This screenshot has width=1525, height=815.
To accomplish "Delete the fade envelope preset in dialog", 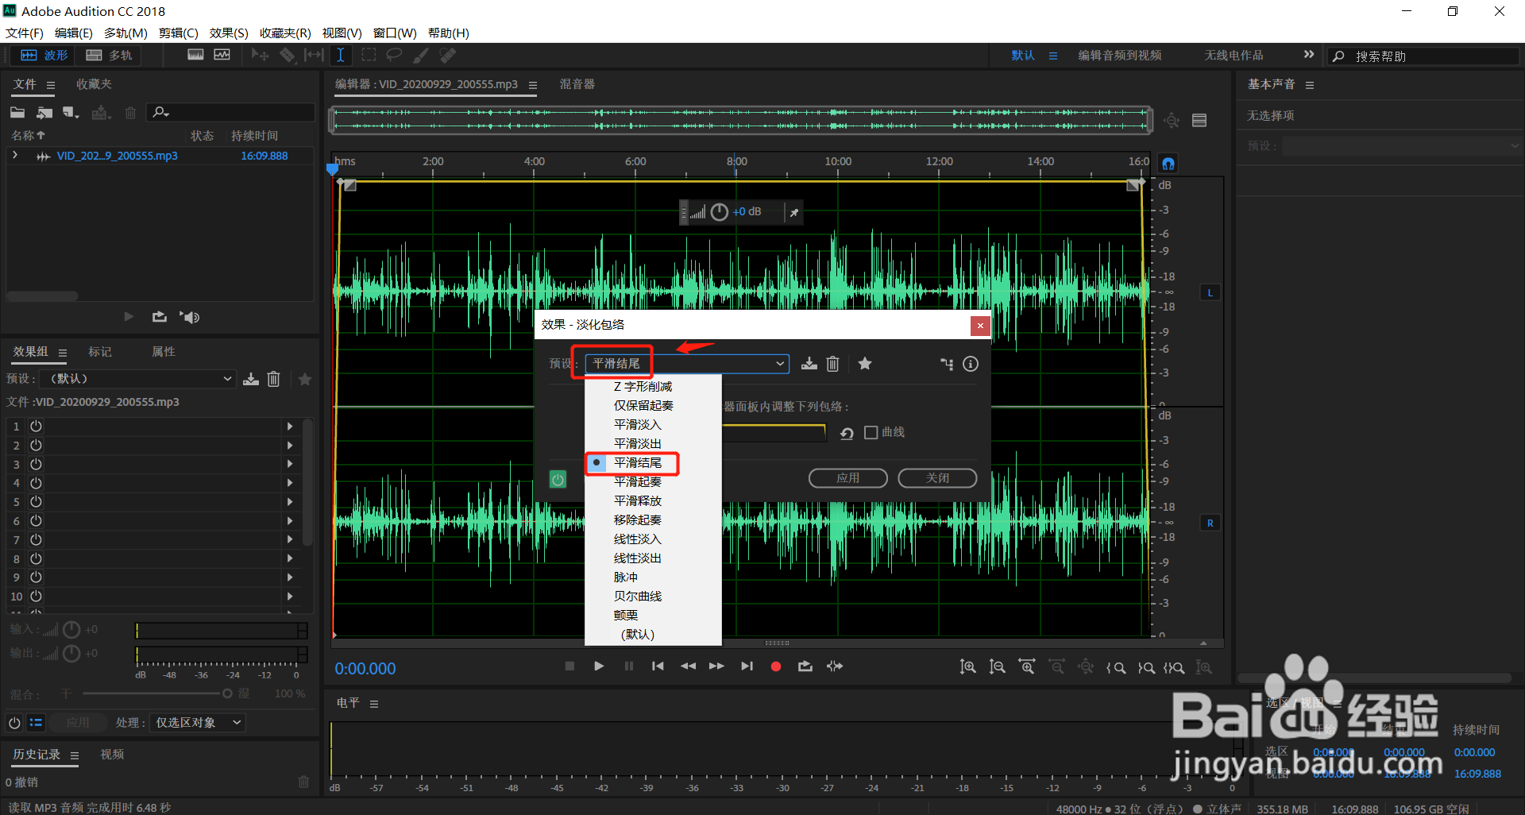I will [832, 364].
